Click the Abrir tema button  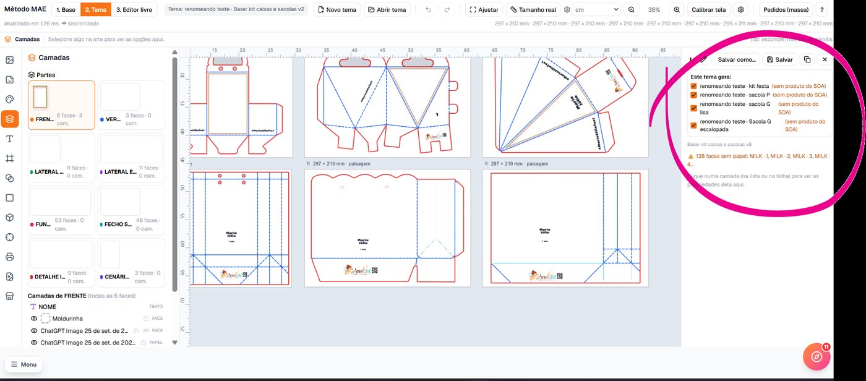(x=388, y=10)
